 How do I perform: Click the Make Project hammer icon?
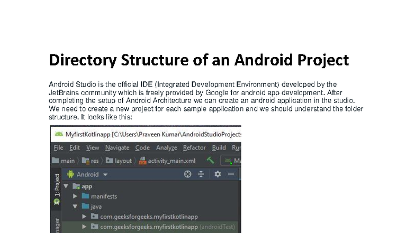[211, 161]
